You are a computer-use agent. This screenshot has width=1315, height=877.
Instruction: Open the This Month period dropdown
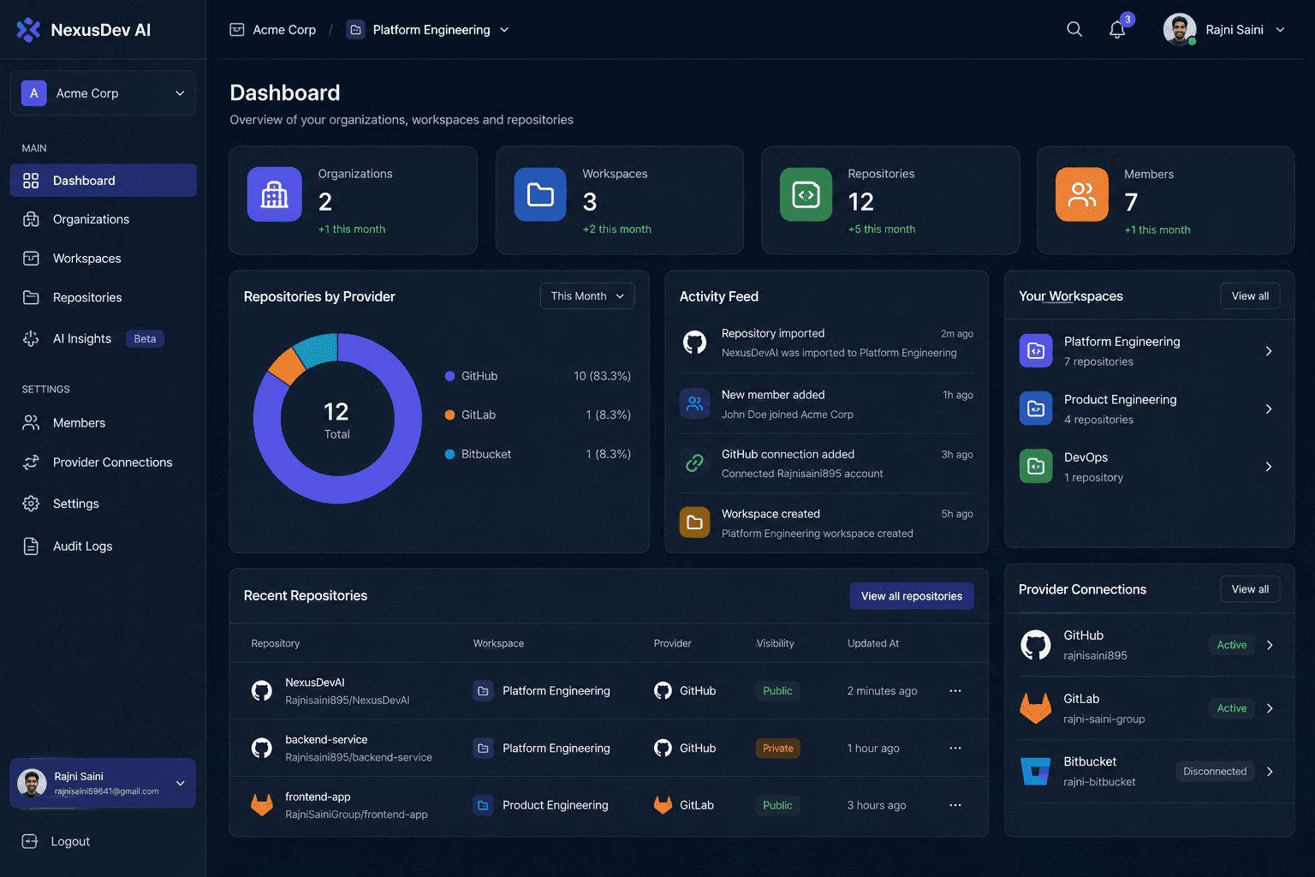click(x=587, y=295)
